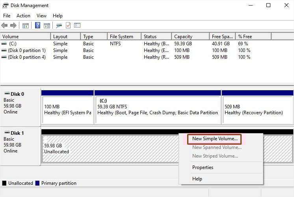
Task: Sort by the % Free column header
Action: (x=253, y=37)
